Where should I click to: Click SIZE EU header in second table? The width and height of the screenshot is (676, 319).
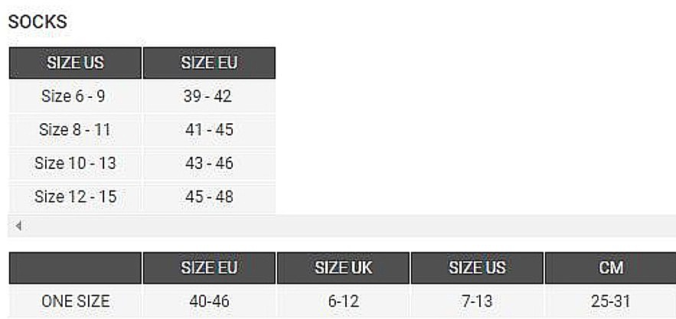tap(209, 268)
